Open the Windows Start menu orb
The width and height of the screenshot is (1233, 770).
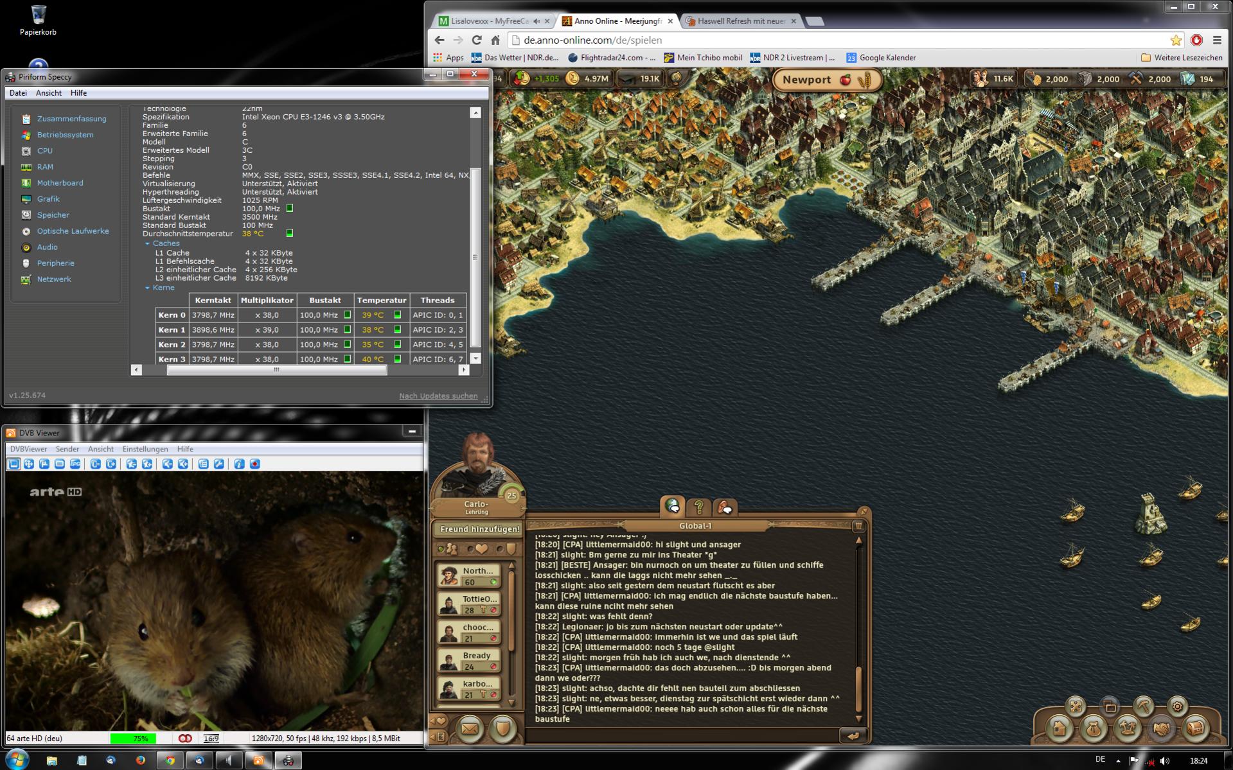click(x=17, y=759)
